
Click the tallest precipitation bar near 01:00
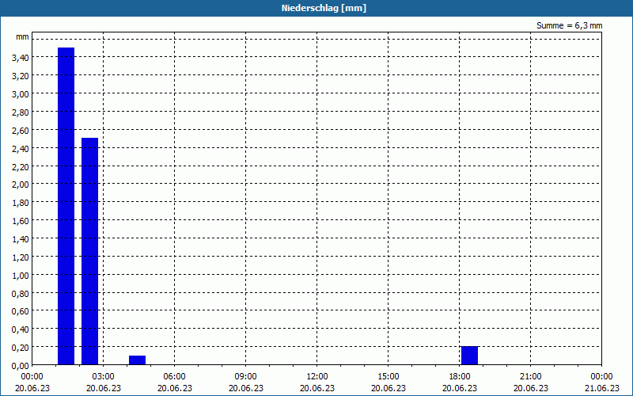(x=66, y=206)
